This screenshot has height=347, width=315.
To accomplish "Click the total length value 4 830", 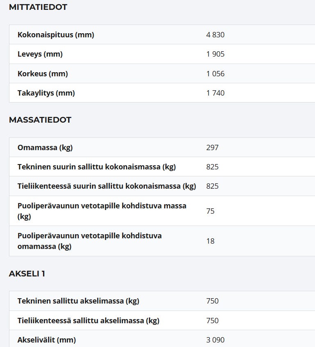I will [215, 35].
